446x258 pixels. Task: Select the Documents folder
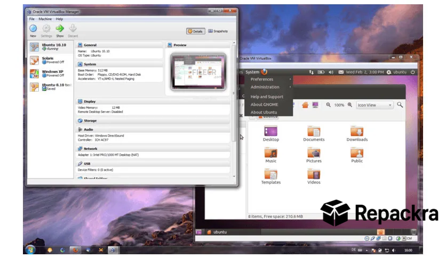314,134
